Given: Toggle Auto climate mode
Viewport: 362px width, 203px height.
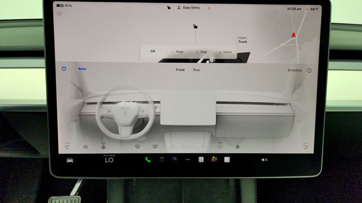Looking at the screenshot, I should coord(82,69).
